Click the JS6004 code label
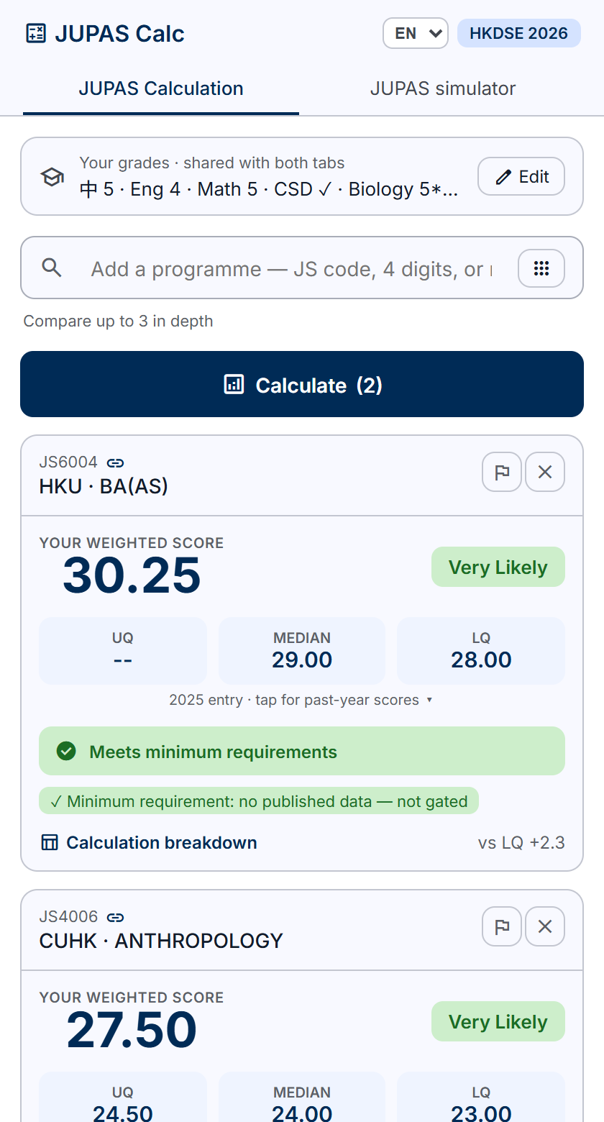 point(68,462)
